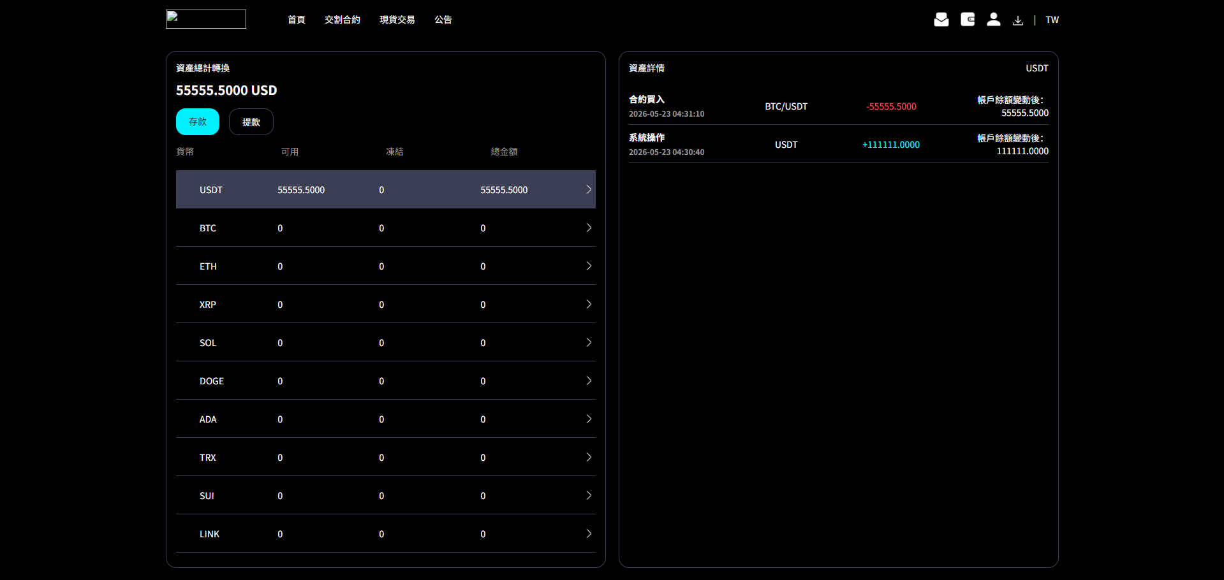Viewport: 1224px width, 580px height.
Task: Expand the SUI row chevron
Action: (x=589, y=495)
